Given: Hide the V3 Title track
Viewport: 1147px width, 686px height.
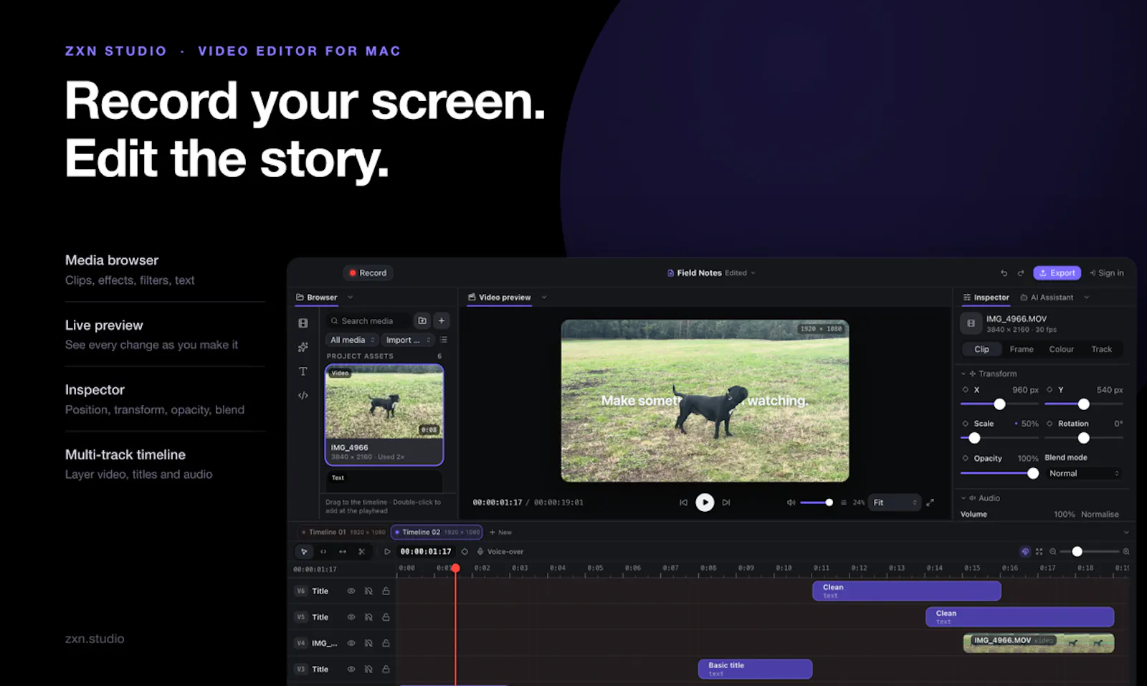Looking at the screenshot, I should pos(351,669).
